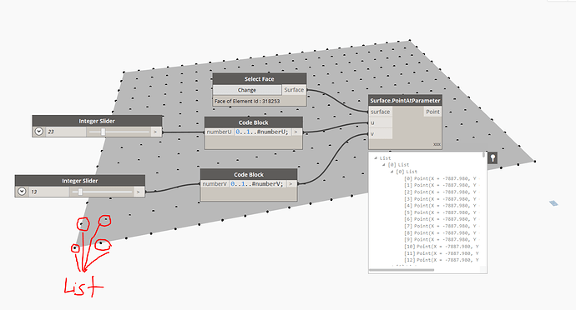This screenshot has height=310, width=576.
Task: Select the numberV Code Block title
Action: (249, 175)
